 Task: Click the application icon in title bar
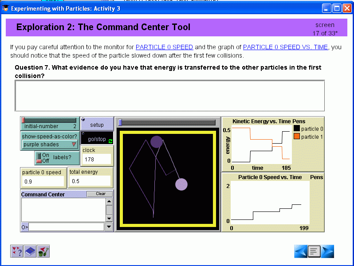5,8
